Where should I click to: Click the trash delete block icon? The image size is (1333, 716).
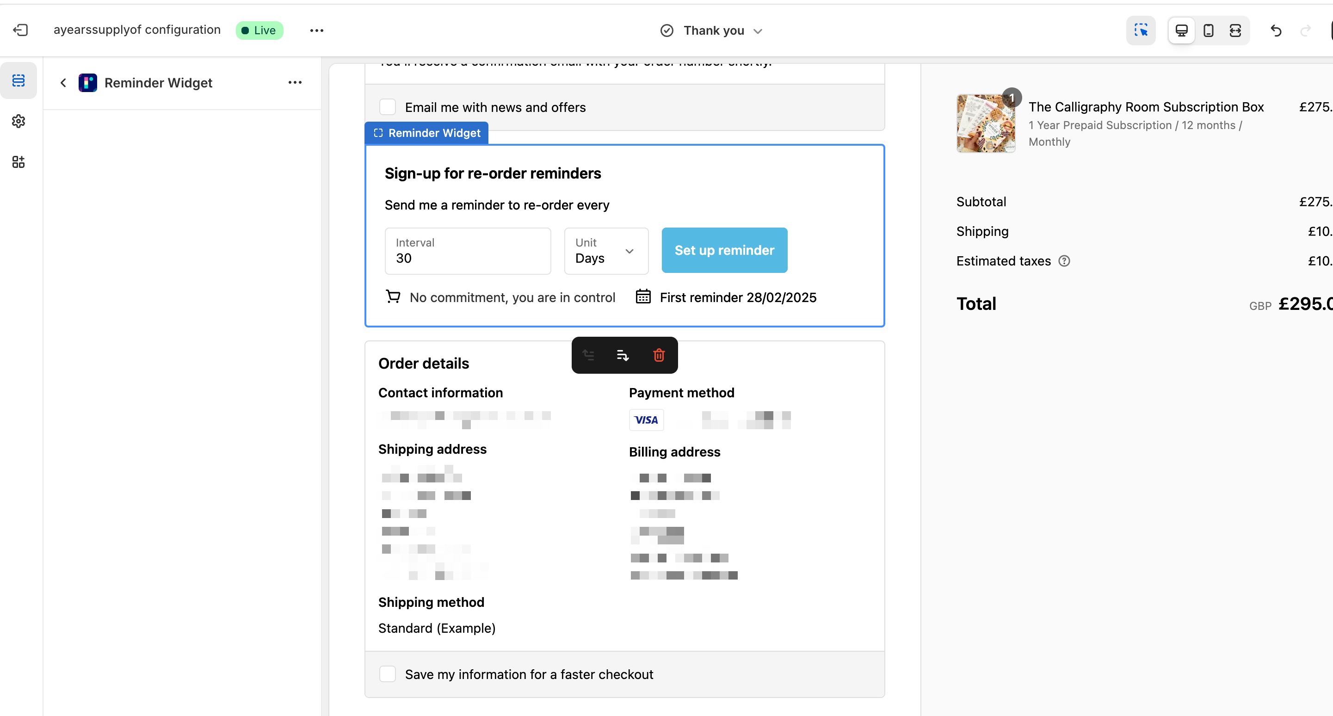(659, 355)
